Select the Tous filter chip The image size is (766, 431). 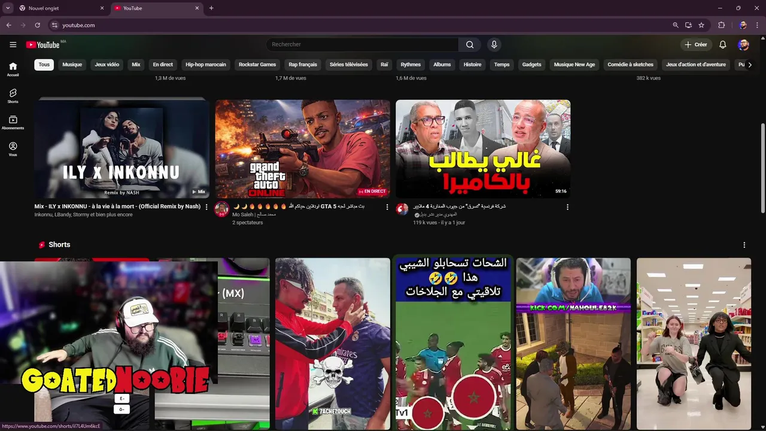[x=44, y=65]
